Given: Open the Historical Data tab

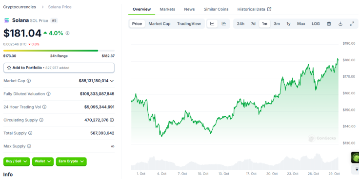Looking at the screenshot, I should tap(254, 9).
